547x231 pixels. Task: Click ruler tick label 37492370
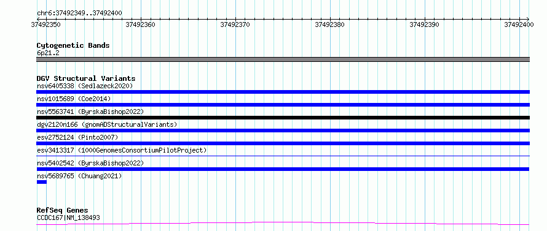235,25
